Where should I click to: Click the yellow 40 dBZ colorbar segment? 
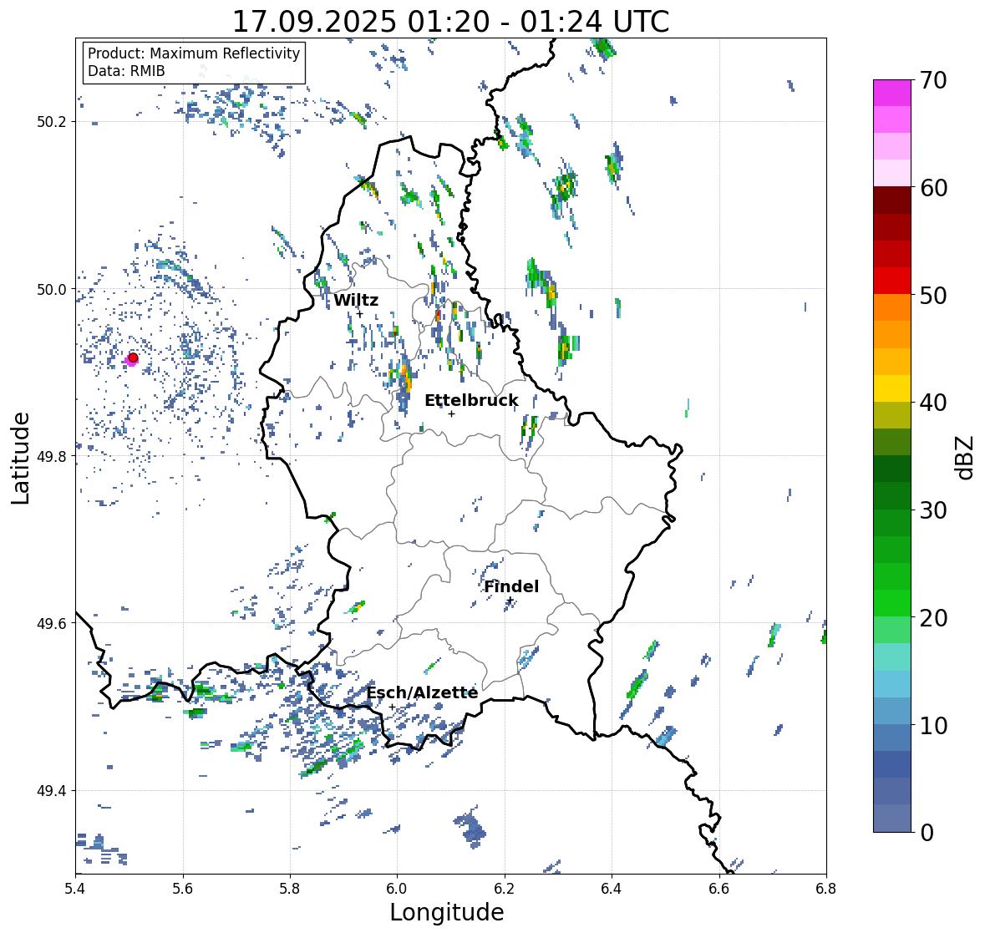click(892, 388)
